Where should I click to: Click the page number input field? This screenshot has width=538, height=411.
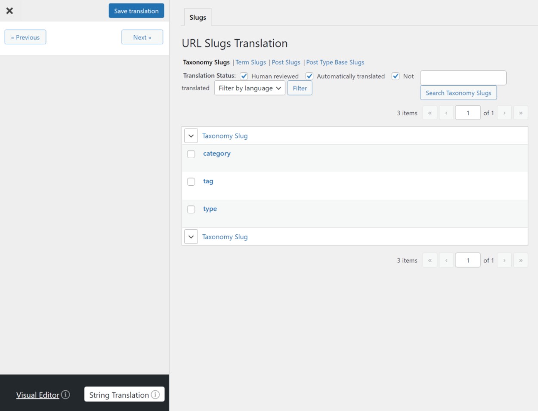click(x=467, y=112)
